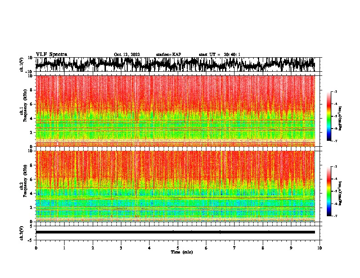Viewport: 360px width, 278px height.
Task: Click the "-7" tick on ch.1 colorbar
Action: pyautogui.click(x=335, y=141)
